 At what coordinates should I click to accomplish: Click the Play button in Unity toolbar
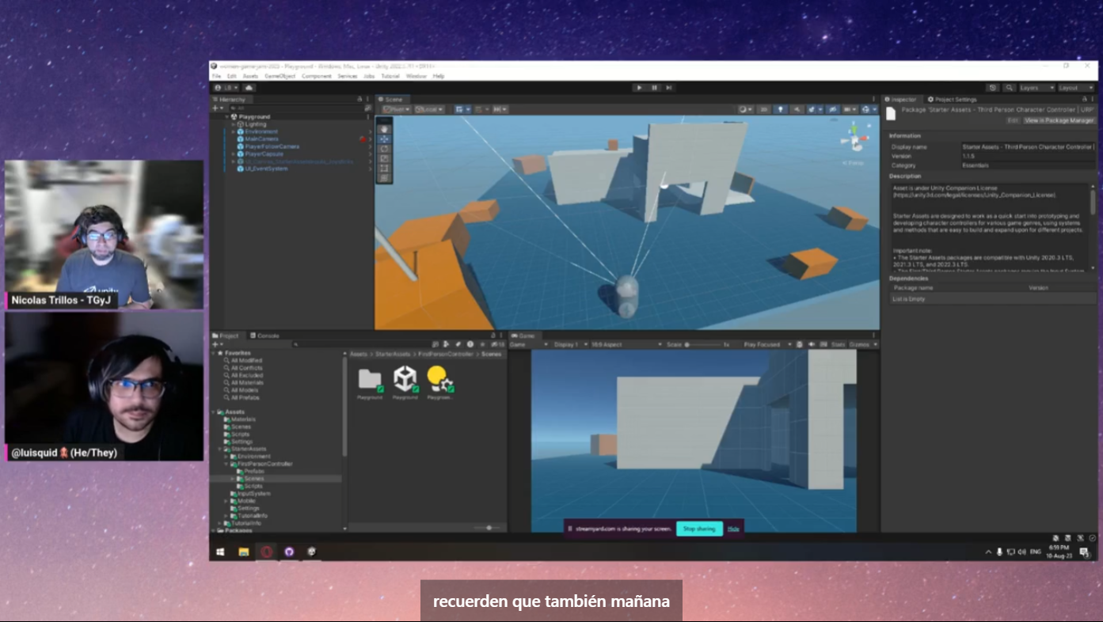coord(640,88)
